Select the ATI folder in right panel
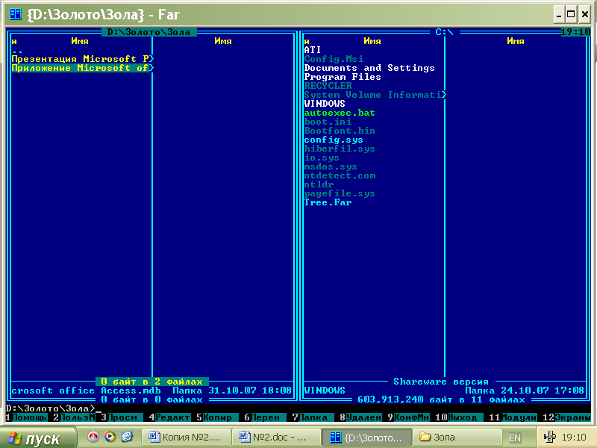The width and height of the screenshot is (597, 448). 313,50
